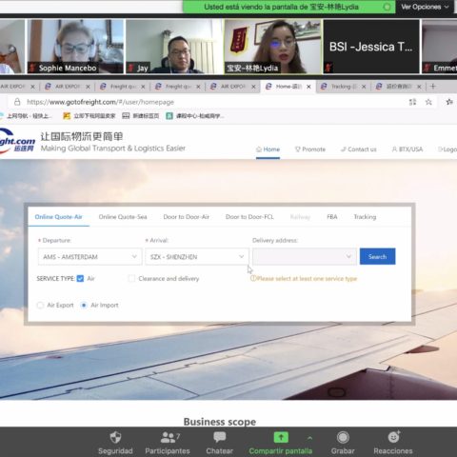457x457 pixels.
Task: Close the first AIR EXPORT browser tab
Action: (32, 87)
